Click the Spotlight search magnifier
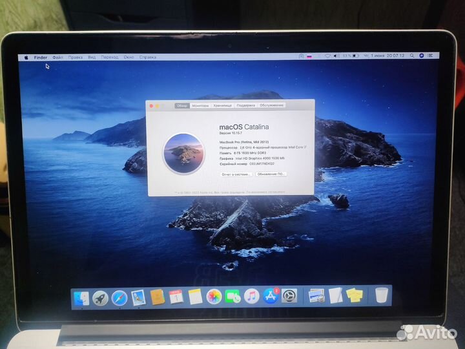Screen dimensions: 465x349 412,56
